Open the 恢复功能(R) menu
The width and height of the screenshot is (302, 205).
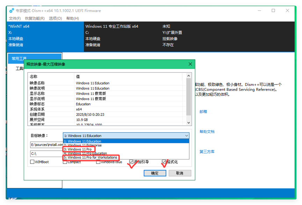tap(35, 18)
